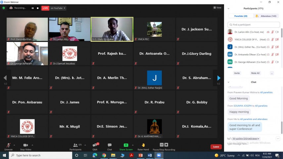Screen dimensions: 283x159
Task: Toggle mic for Dr. (Mrs). Esther Ra.. row
Action: 272,47
